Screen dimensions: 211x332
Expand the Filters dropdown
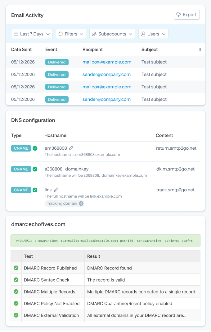(x=71, y=34)
